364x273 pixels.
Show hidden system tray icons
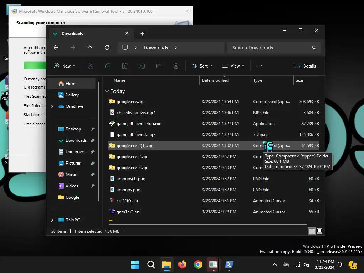click(x=275, y=264)
